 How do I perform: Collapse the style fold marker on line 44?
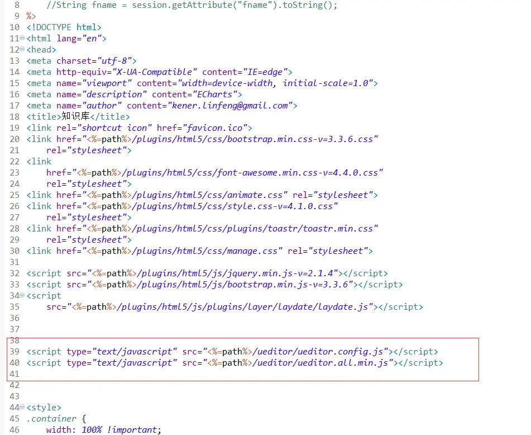[22, 407]
